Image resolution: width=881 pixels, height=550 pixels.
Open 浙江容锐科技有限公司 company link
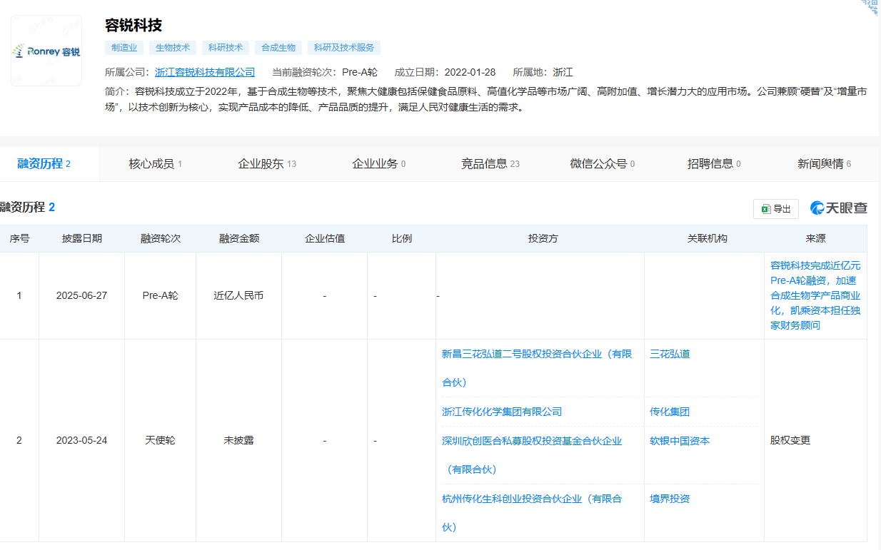coord(205,72)
